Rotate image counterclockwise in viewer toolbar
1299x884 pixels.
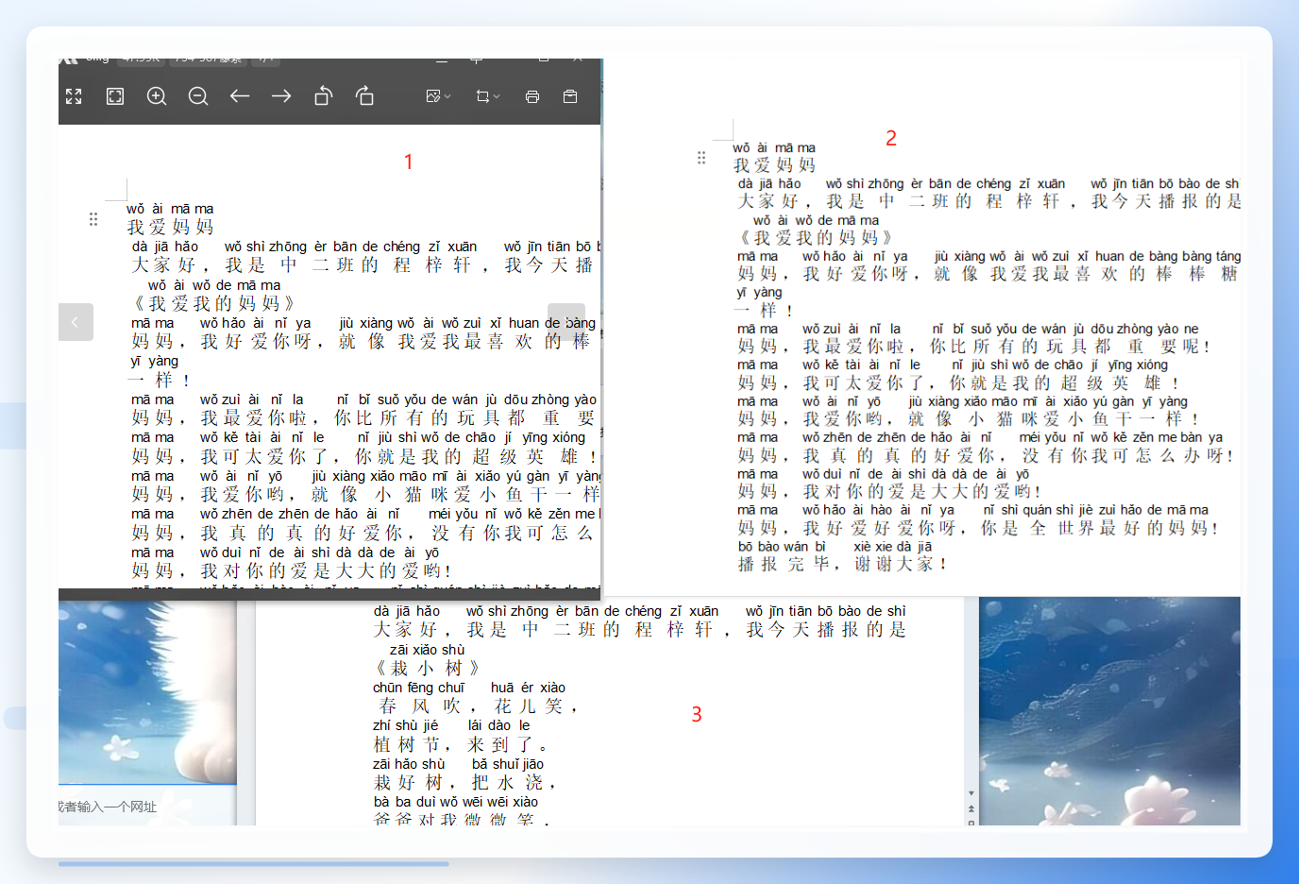(x=323, y=95)
